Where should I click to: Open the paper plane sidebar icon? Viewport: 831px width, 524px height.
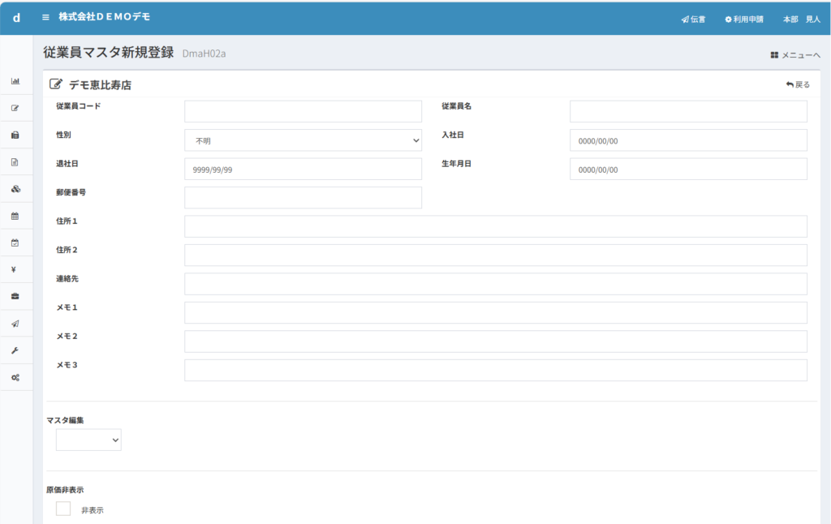tap(15, 324)
